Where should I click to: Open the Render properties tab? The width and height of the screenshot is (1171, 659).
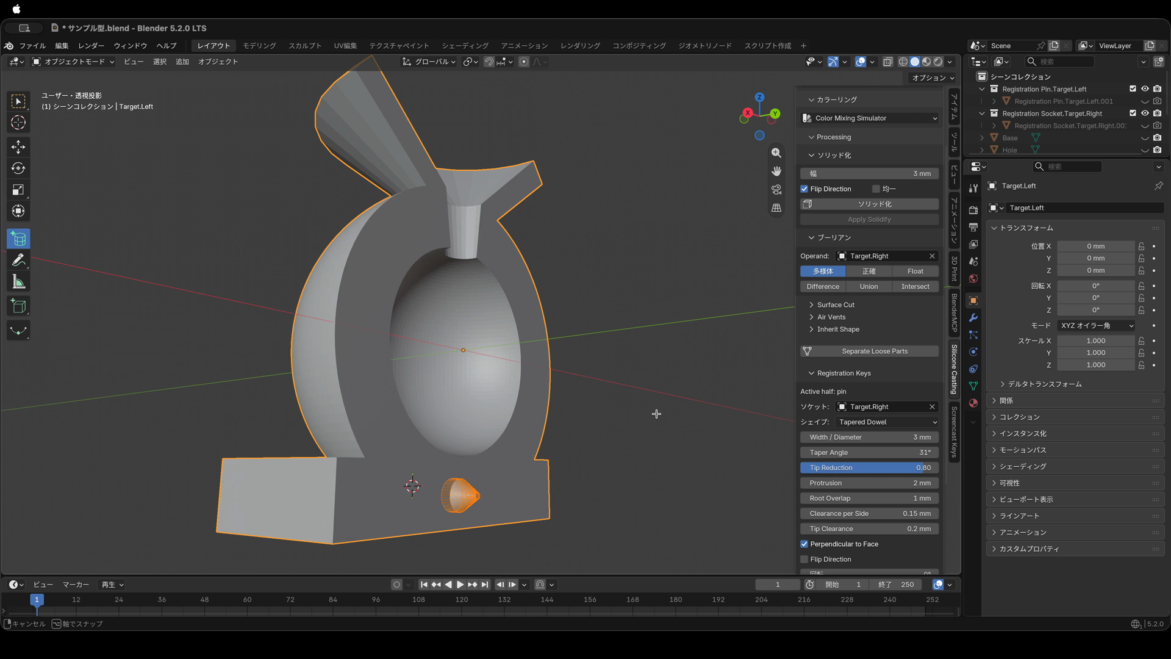(973, 210)
